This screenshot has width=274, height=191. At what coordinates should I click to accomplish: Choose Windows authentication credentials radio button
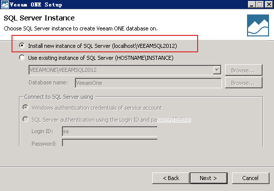click(x=25, y=107)
